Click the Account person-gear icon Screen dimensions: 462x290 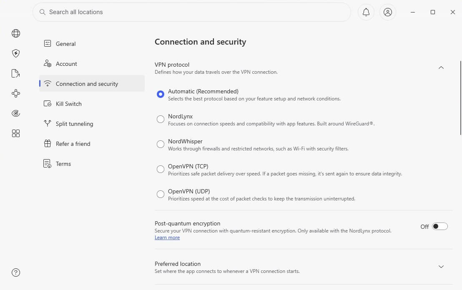pyautogui.click(x=48, y=63)
